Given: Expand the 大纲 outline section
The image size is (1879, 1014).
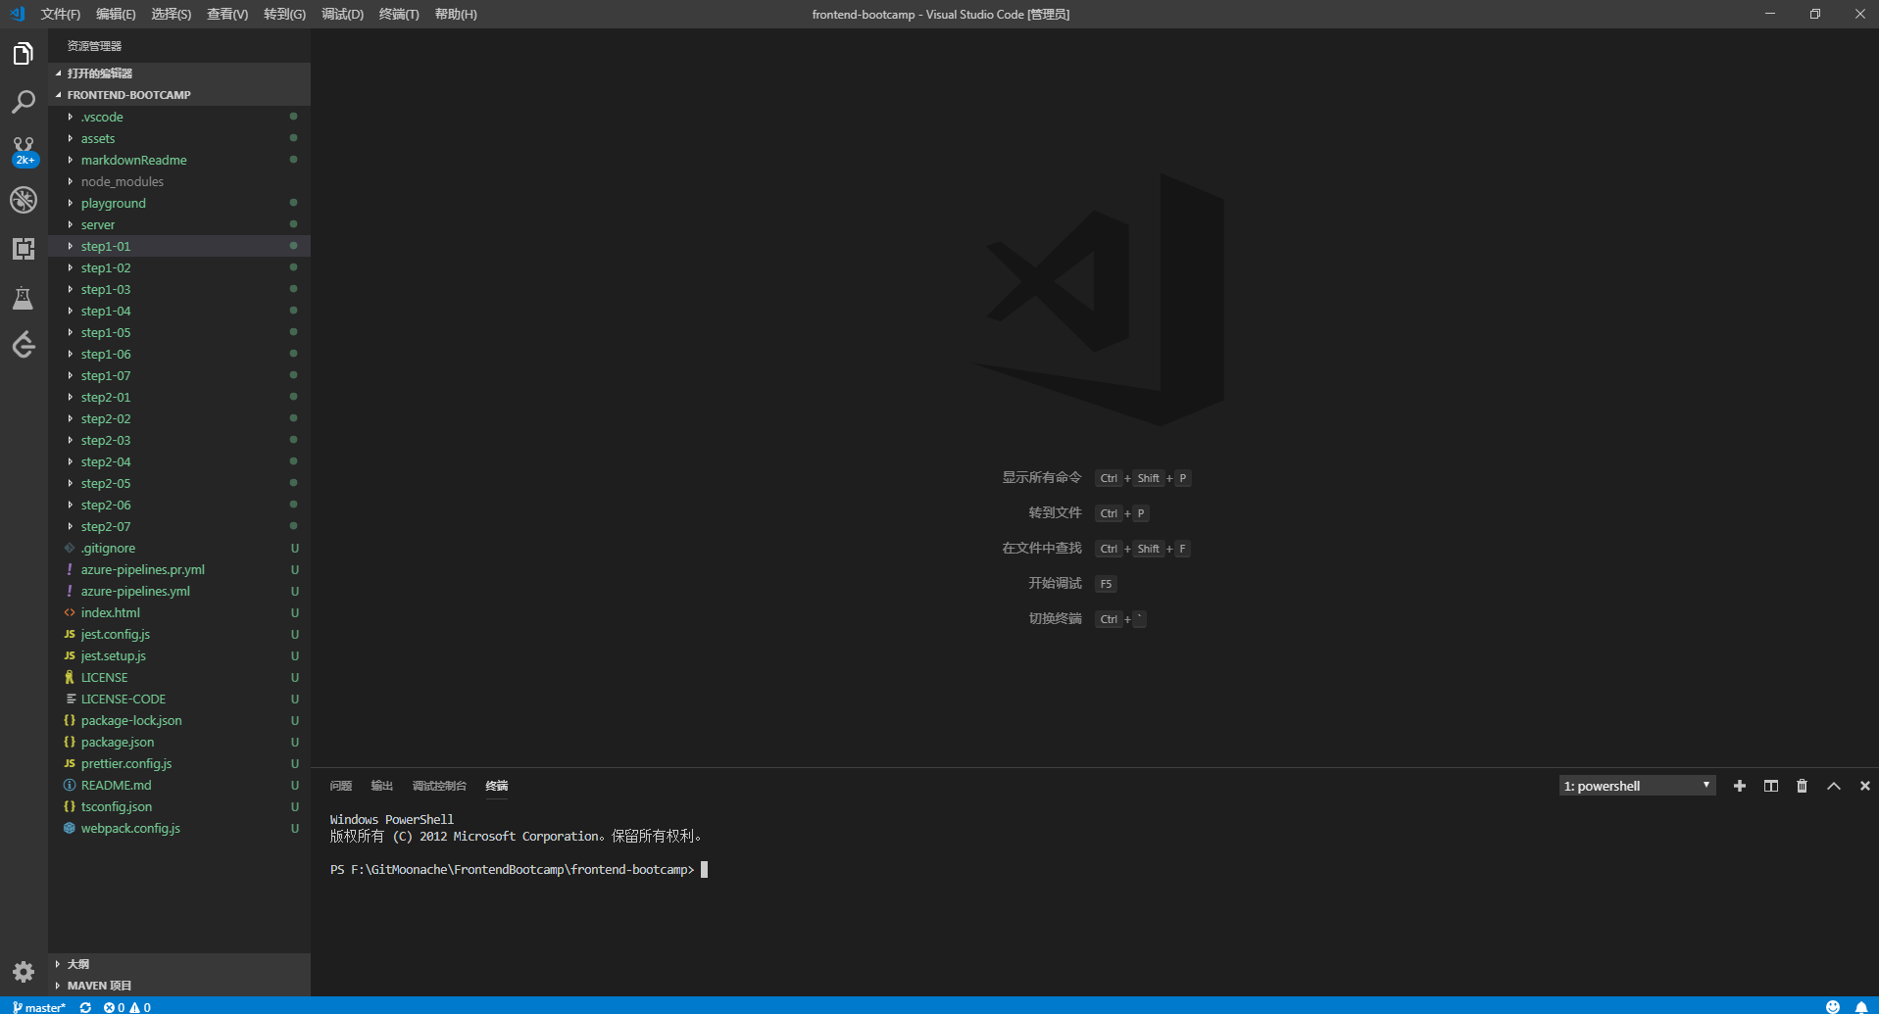Looking at the screenshot, I should pos(179,964).
